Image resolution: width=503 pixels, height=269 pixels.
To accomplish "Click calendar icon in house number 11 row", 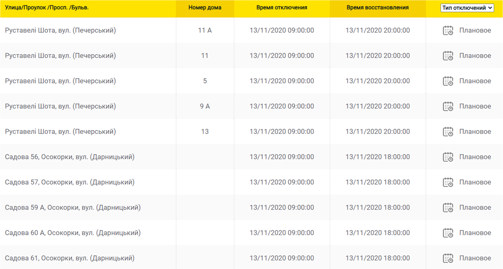I will [448, 56].
